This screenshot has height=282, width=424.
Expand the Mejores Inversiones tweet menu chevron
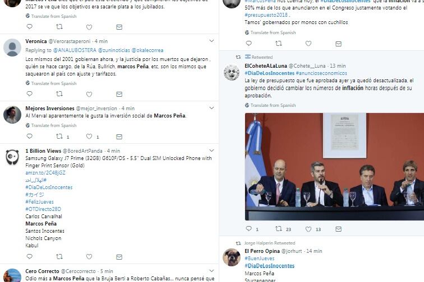[x=212, y=108]
